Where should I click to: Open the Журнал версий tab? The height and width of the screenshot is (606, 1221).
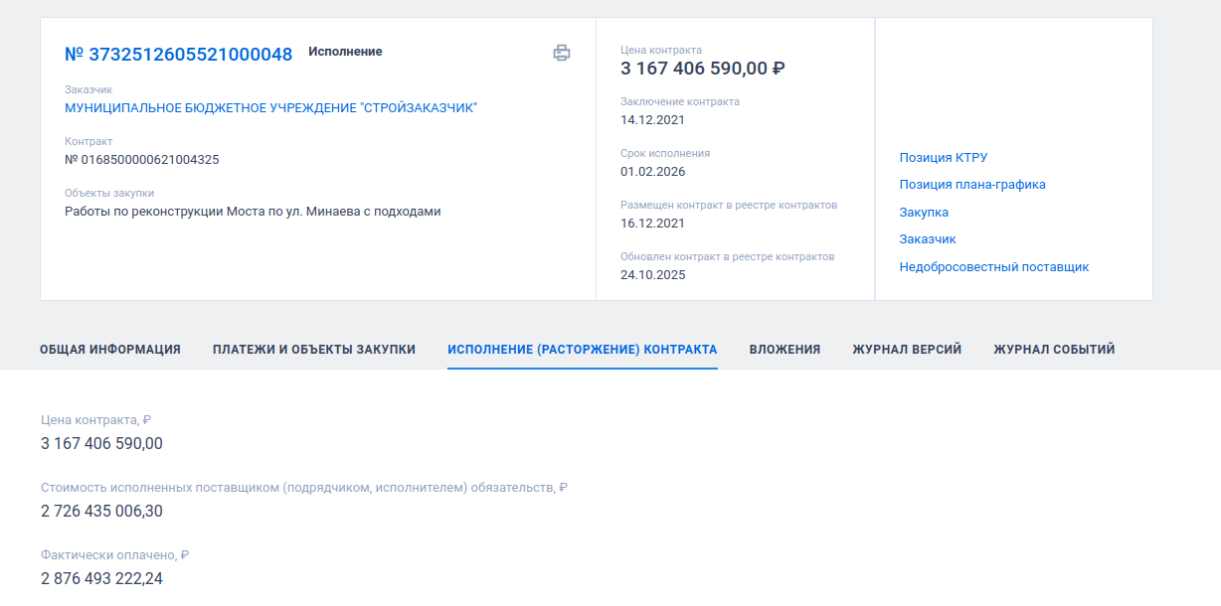pyautogui.click(x=907, y=350)
